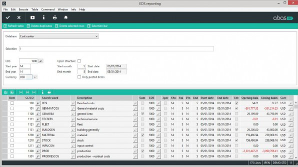Open the Execute menu

(x=24, y=10)
